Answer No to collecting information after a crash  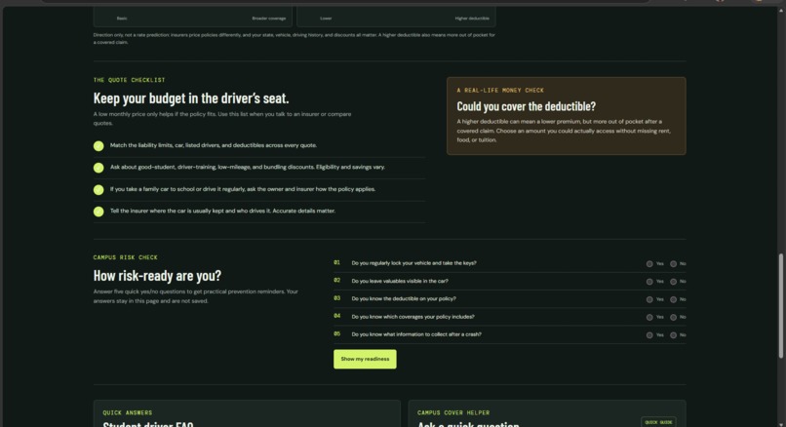(x=673, y=335)
